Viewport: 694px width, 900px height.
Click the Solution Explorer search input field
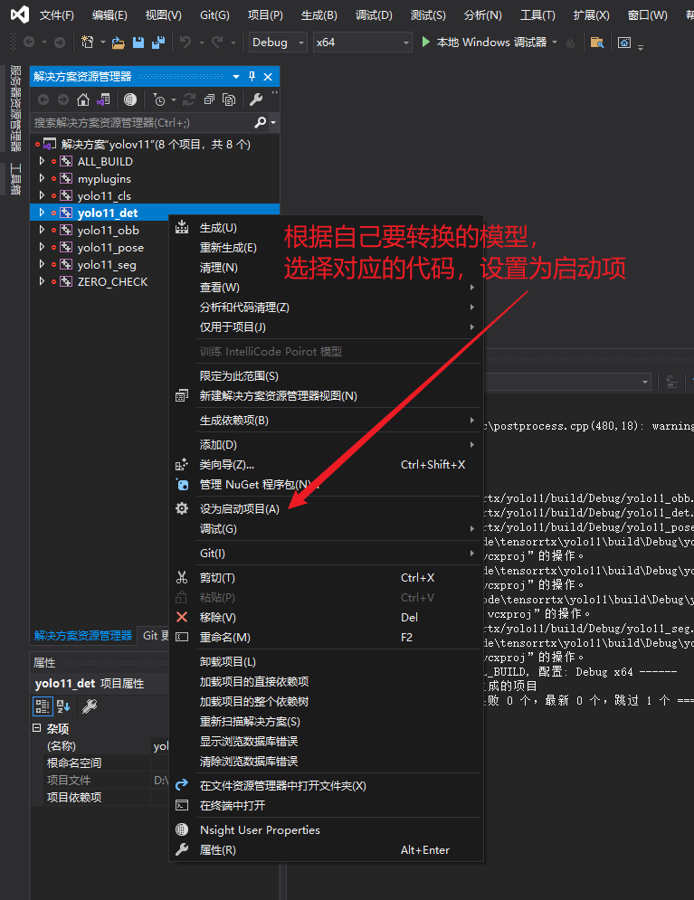click(142, 122)
